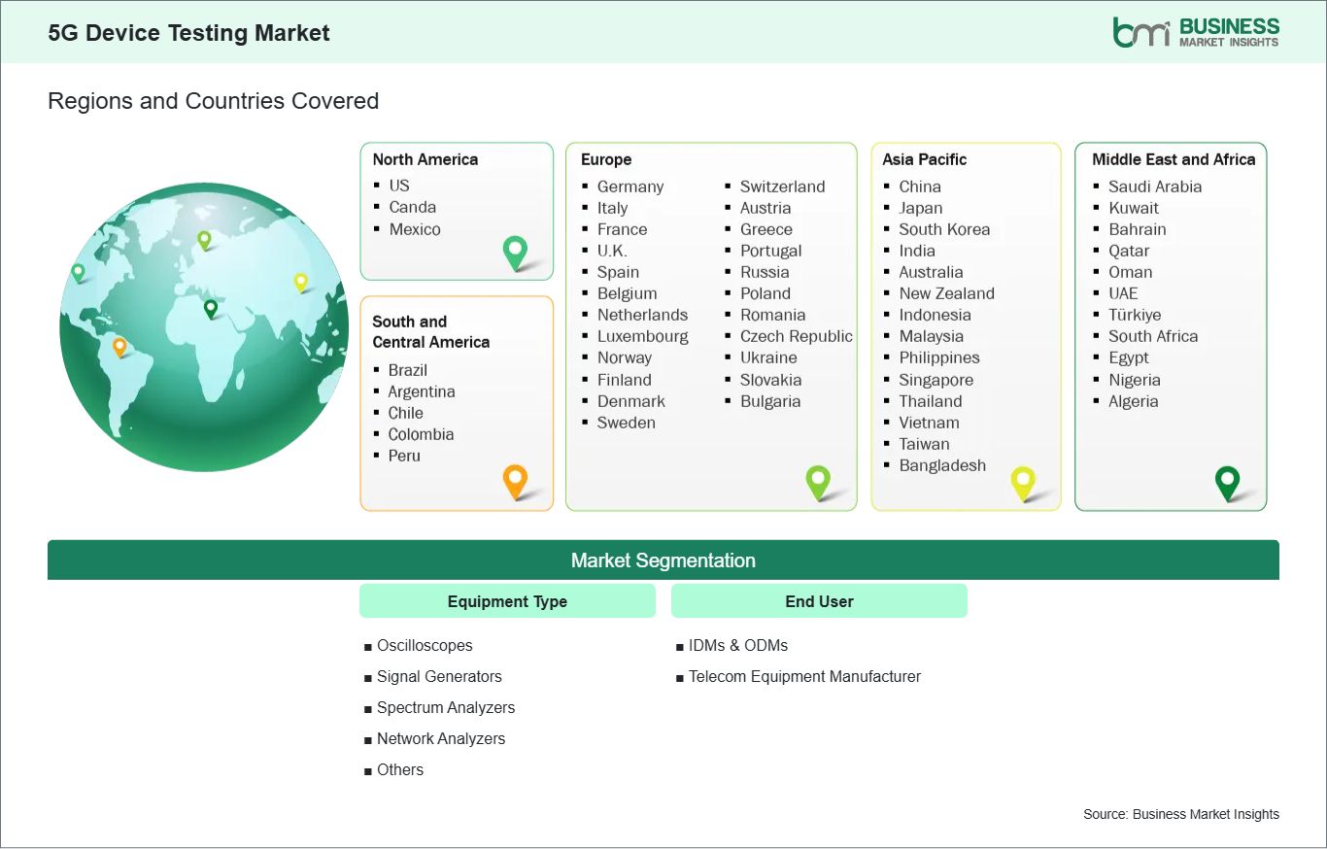
Task: Click the Oscilloscopes bullet marker
Action: pyautogui.click(x=368, y=645)
